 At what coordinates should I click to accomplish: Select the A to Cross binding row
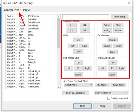tap(31, 53)
